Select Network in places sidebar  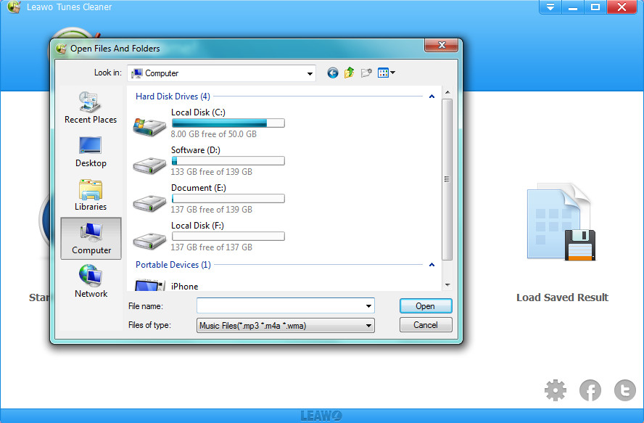[91, 282]
